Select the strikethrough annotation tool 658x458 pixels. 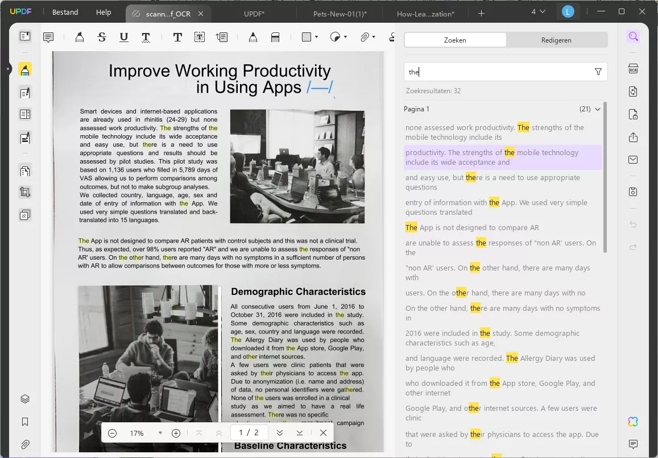pyautogui.click(x=102, y=38)
